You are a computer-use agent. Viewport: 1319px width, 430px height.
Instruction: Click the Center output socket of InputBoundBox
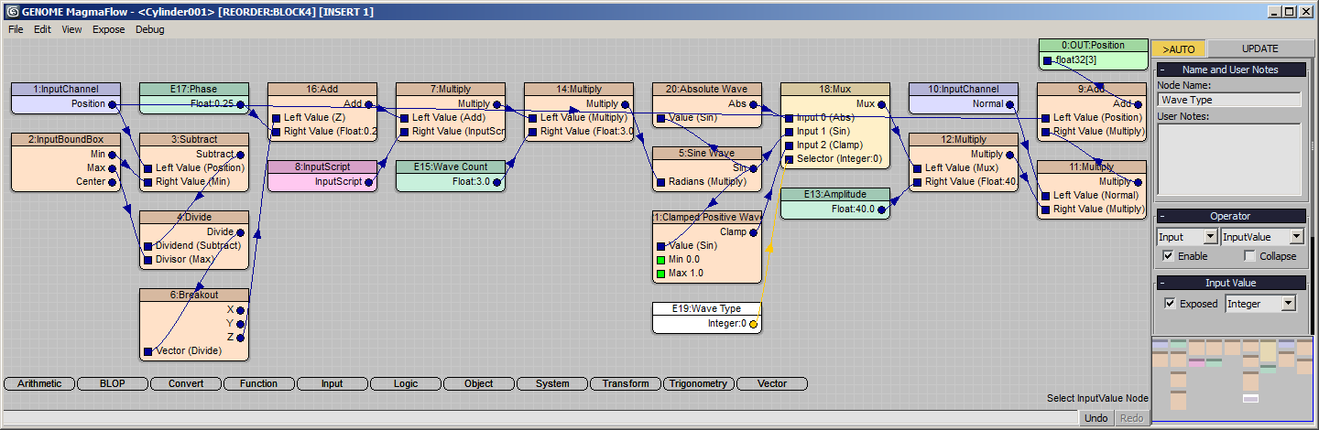point(113,182)
